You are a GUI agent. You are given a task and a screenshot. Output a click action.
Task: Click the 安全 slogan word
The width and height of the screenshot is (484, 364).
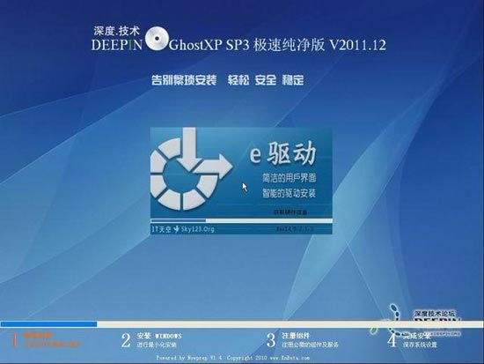[x=266, y=80]
